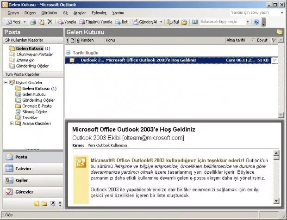Open toolbar options arrow at toolbar end
This screenshot has height=220, width=287.
pos(263,22)
